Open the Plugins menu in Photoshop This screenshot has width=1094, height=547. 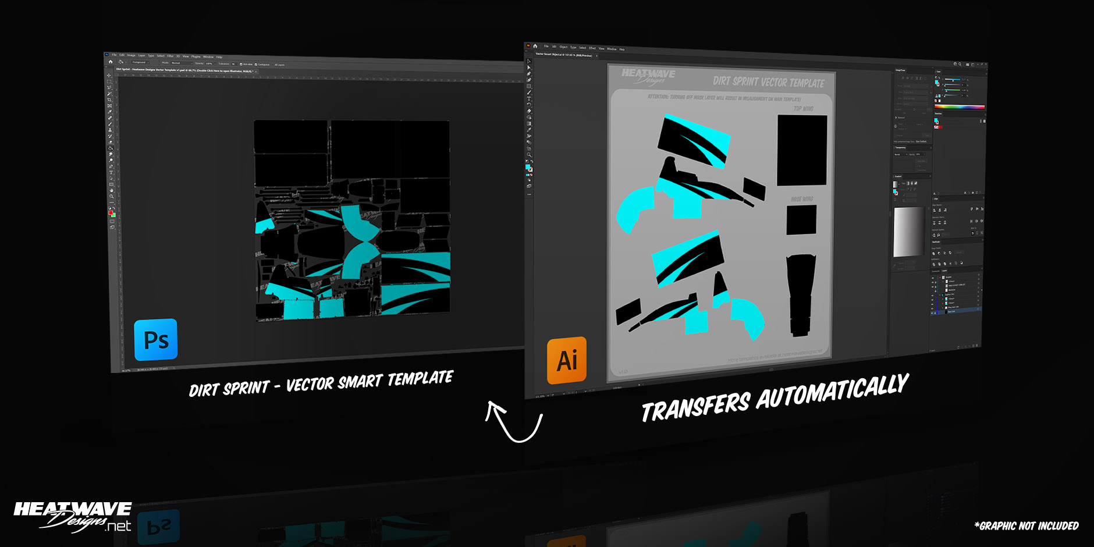pos(196,56)
